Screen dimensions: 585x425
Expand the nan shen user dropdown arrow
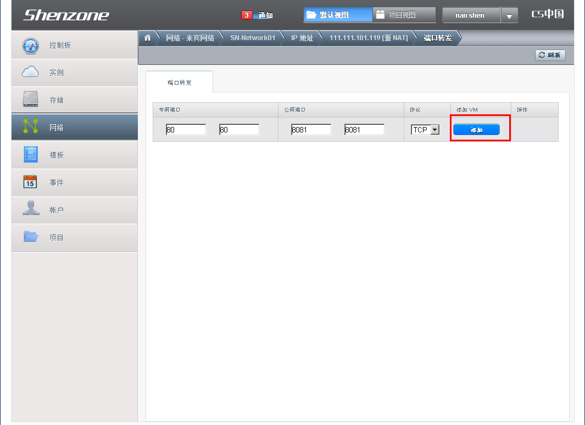point(509,16)
